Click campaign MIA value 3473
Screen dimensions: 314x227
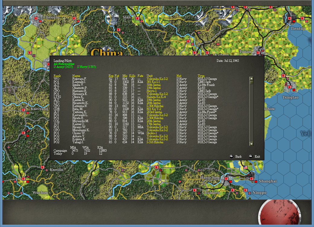pos(75,150)
